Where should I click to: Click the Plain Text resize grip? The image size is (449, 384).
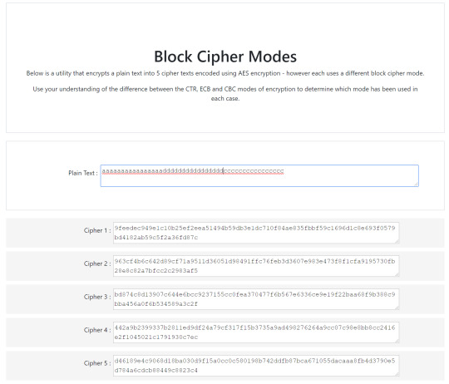416,184
